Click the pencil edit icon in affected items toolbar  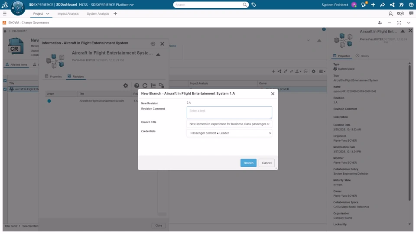click(x=285, y=71)
